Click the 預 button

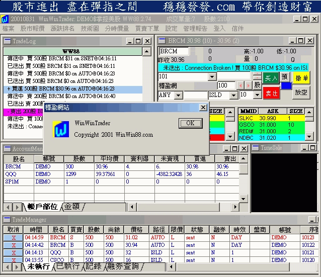point(285,77)
